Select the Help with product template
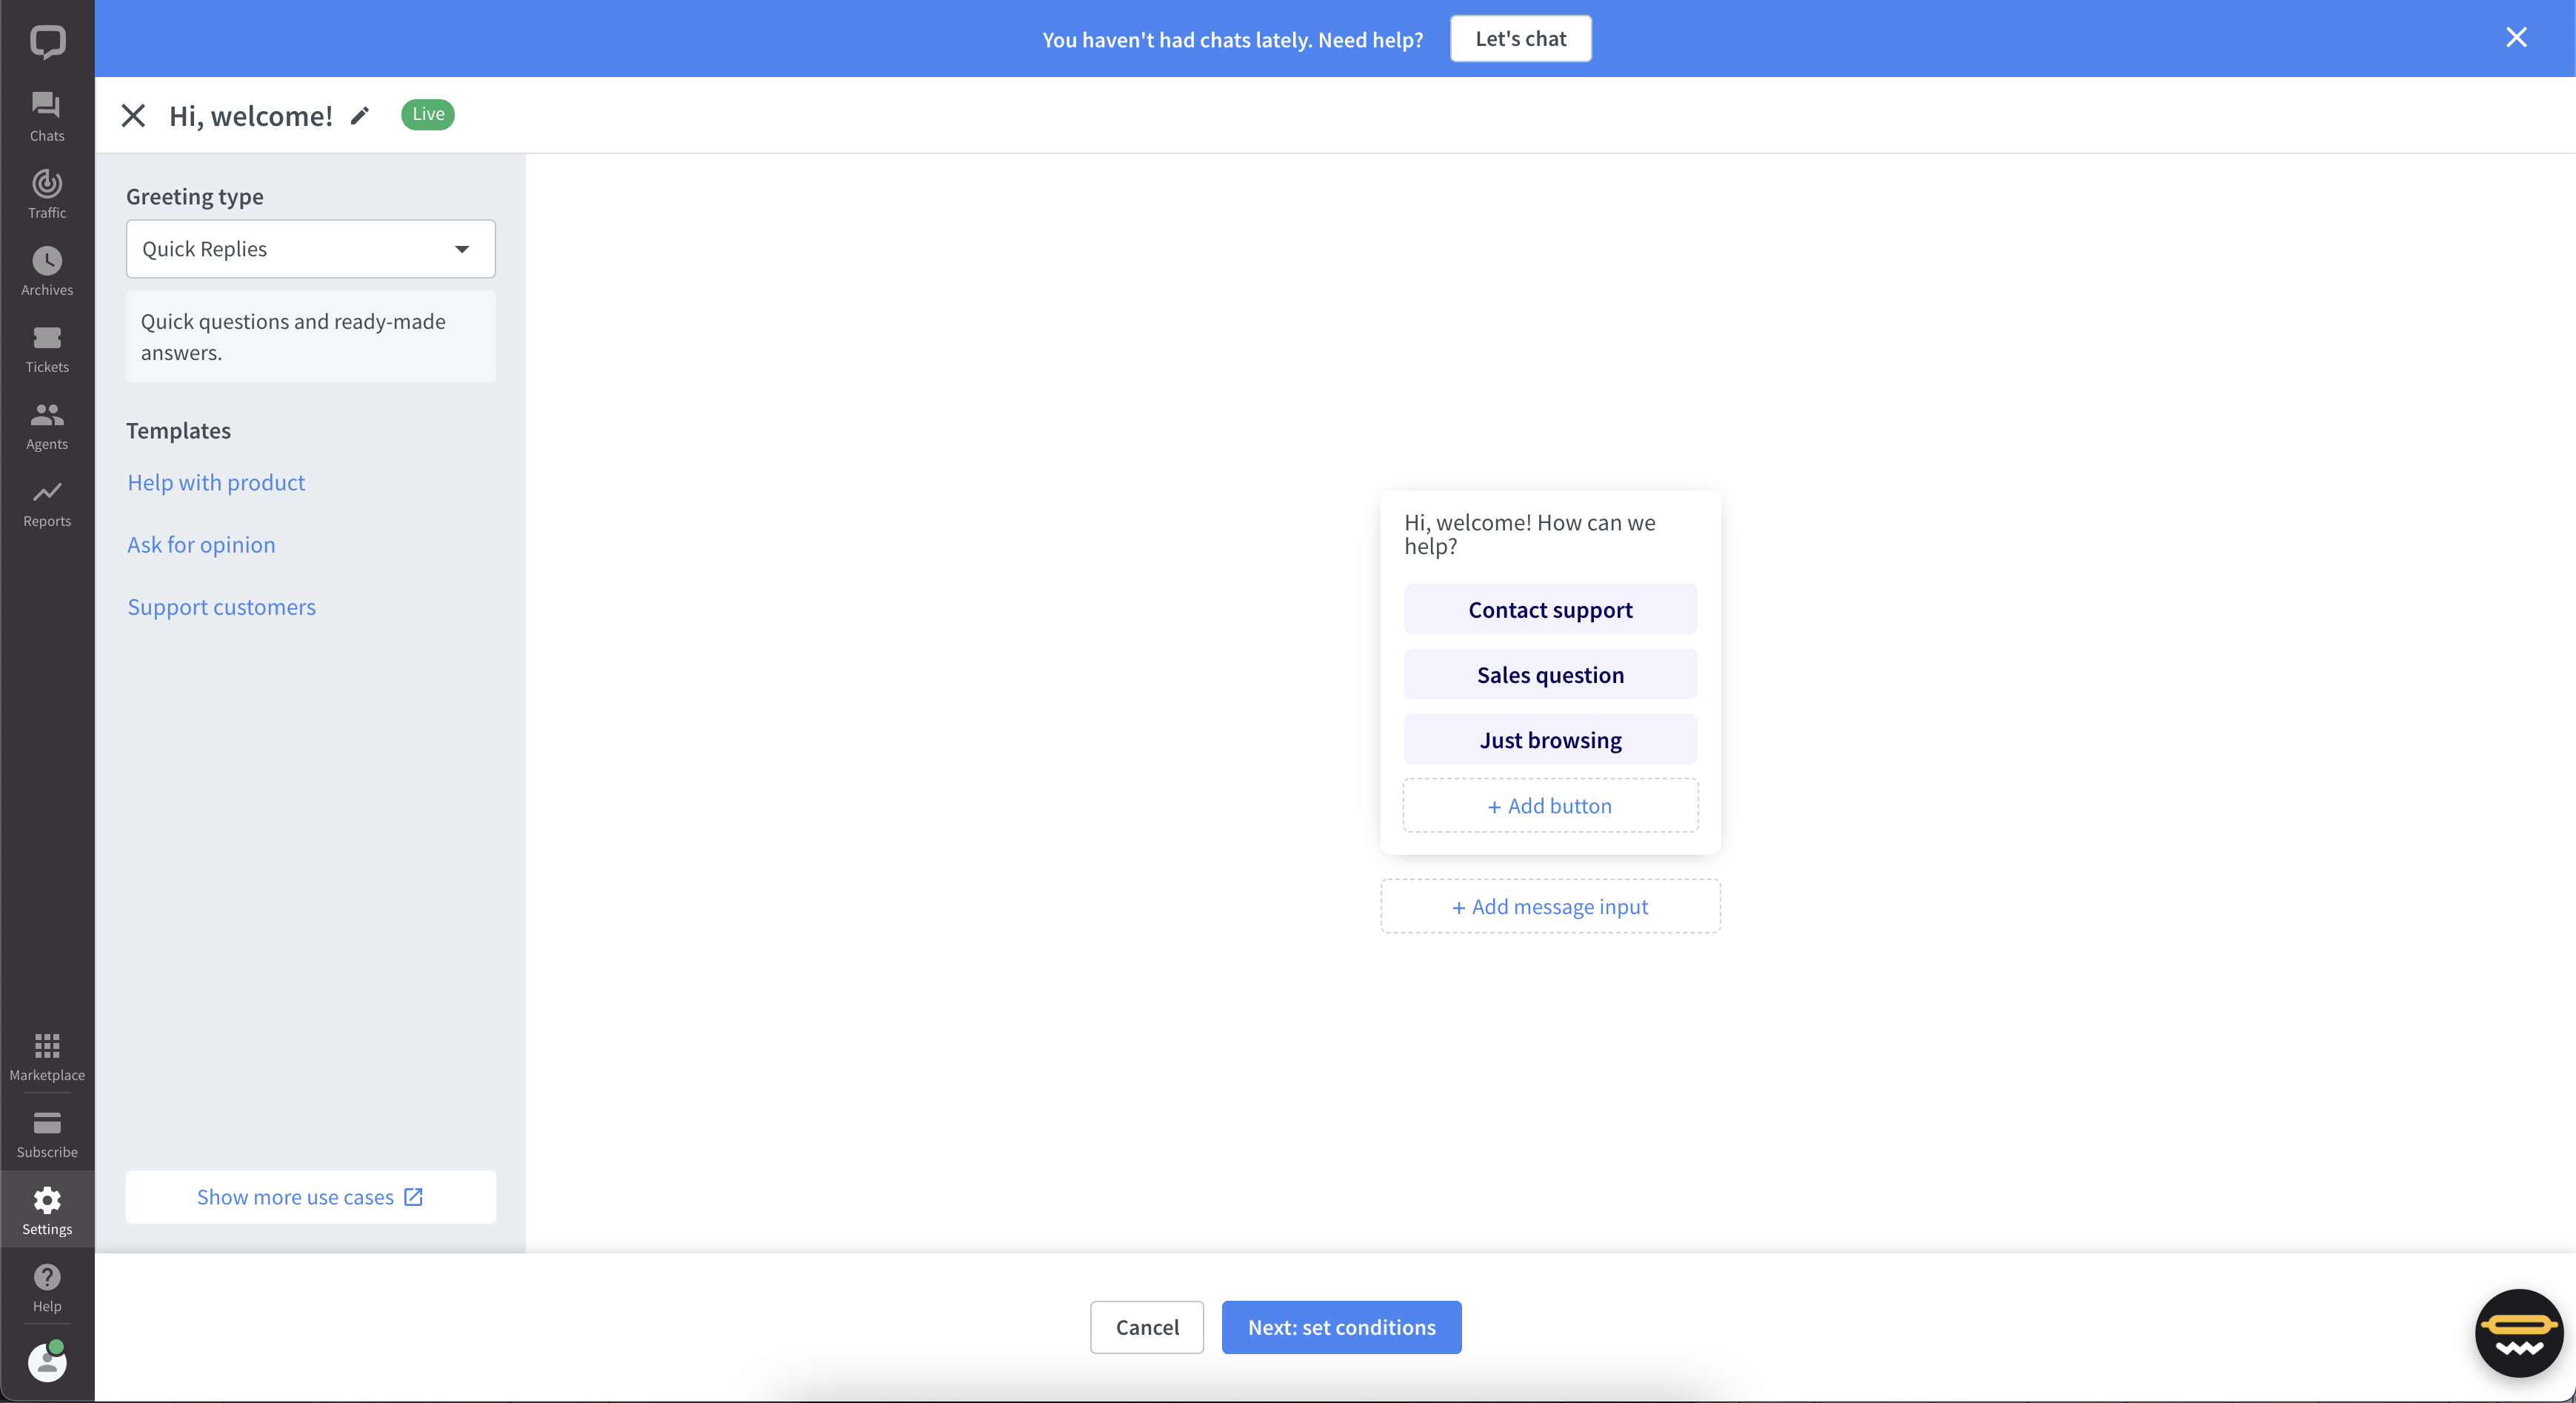 pyautogui.click(x=216, y=482)
